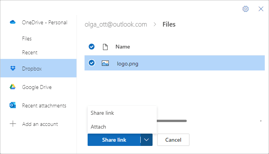
Task: Click the OneDrive cloud icon
Action: [13, 22]
